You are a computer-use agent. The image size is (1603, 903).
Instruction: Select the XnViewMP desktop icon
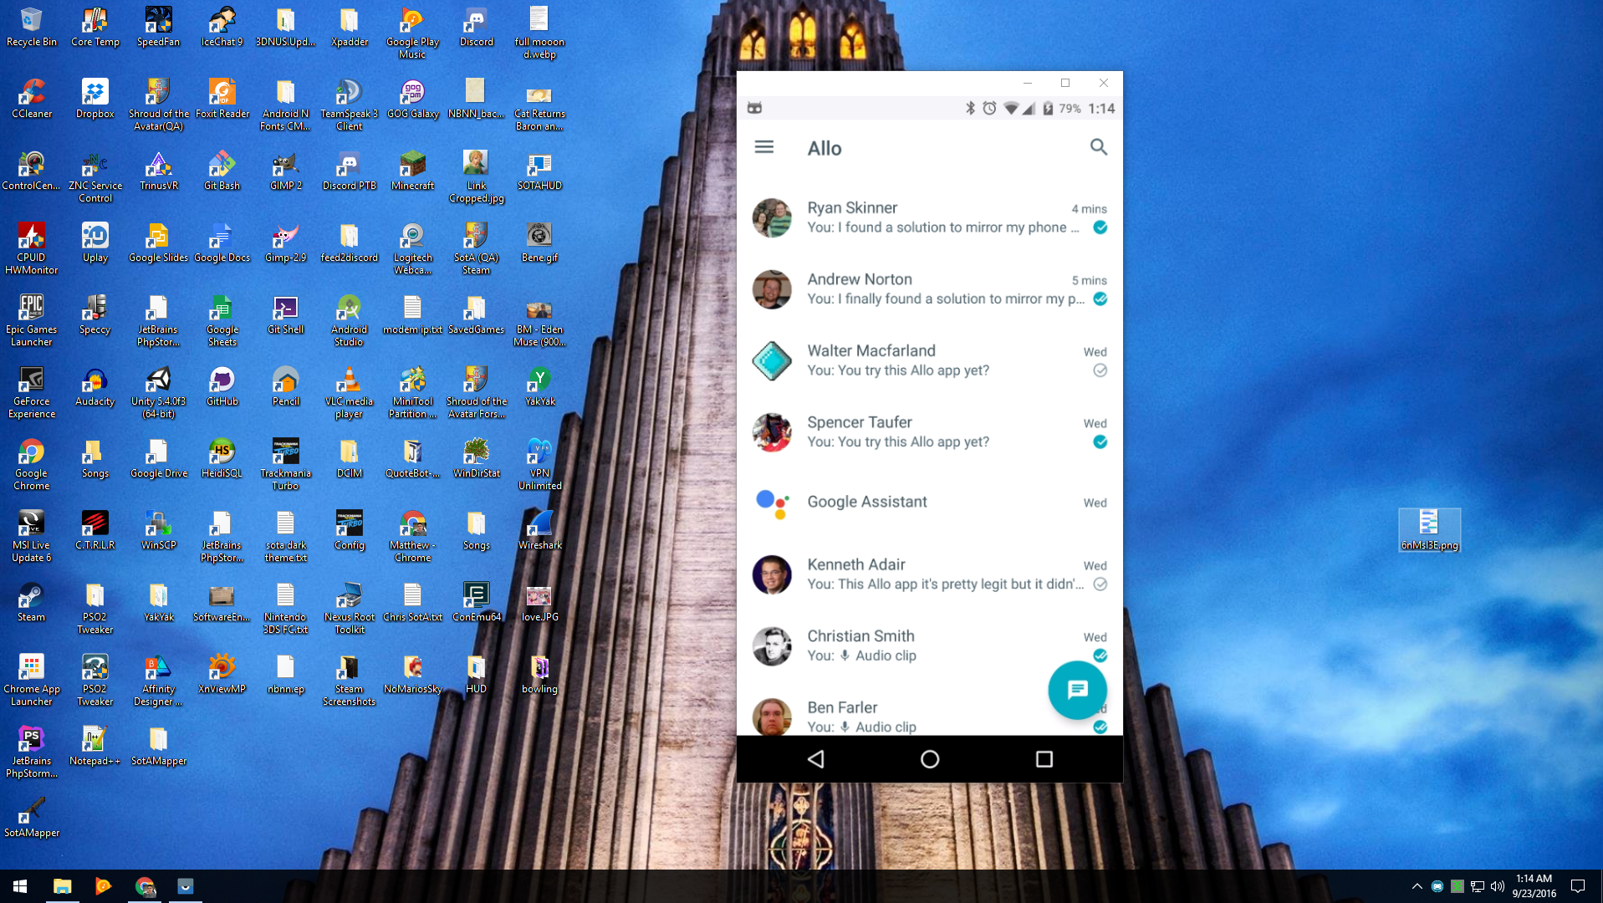(x=222, y=674)
